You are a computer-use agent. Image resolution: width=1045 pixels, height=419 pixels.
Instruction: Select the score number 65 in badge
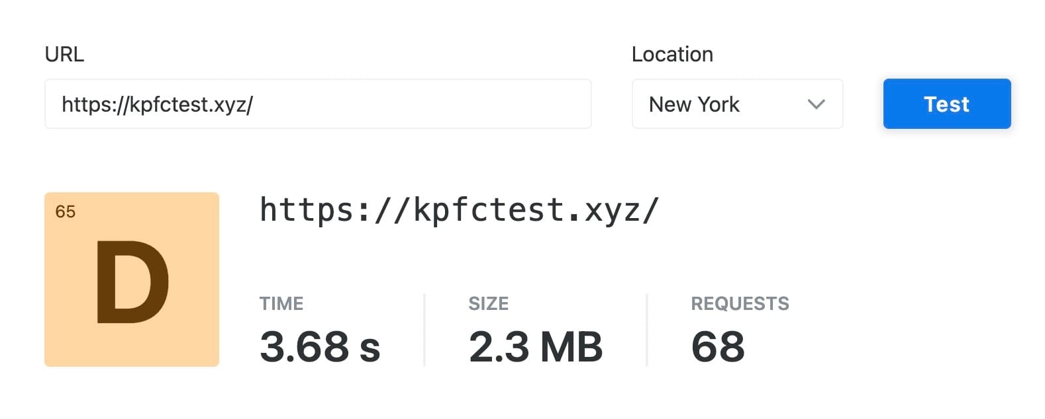pos(65,211)
